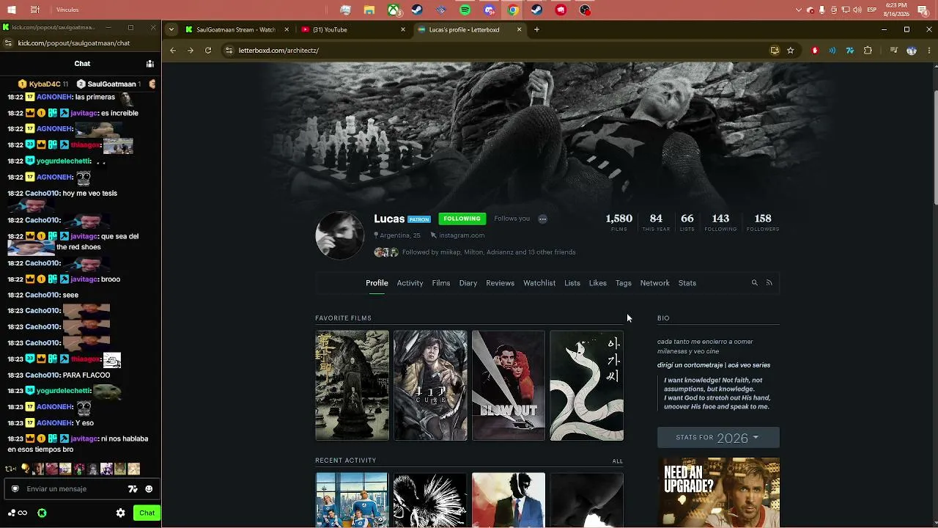Image resolution: width=938 pixels, height=528 pixels.
Task: Open the install app icon in address bar
Action: click(775, 51)
